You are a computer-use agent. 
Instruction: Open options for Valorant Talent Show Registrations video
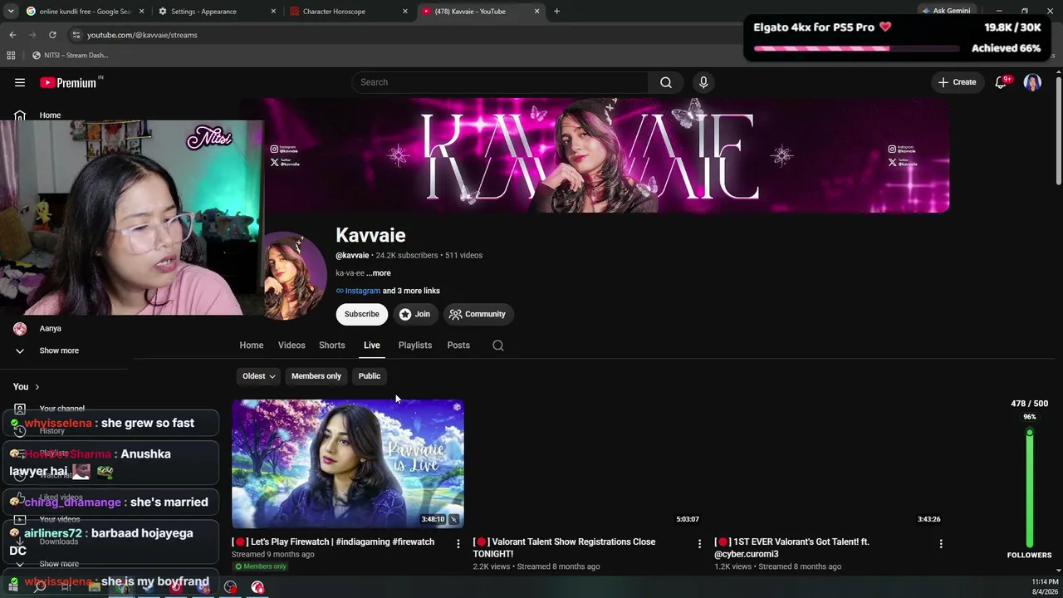[x=699, y=543]
